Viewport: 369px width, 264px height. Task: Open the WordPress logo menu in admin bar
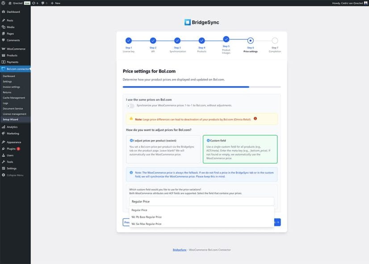click(3, 3)
